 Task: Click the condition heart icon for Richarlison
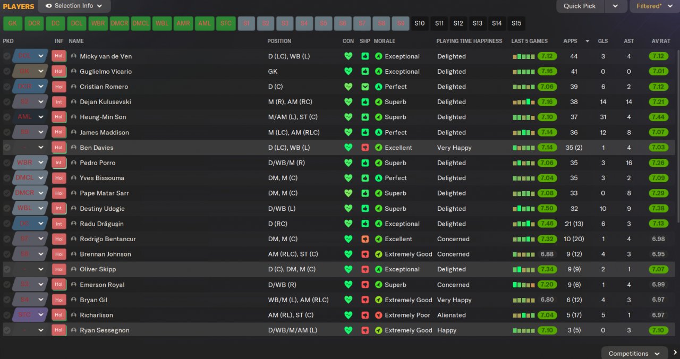point(348,315)
